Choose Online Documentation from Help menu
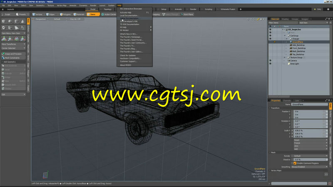This screenshot has width=333, height=187. click(134, 18)
